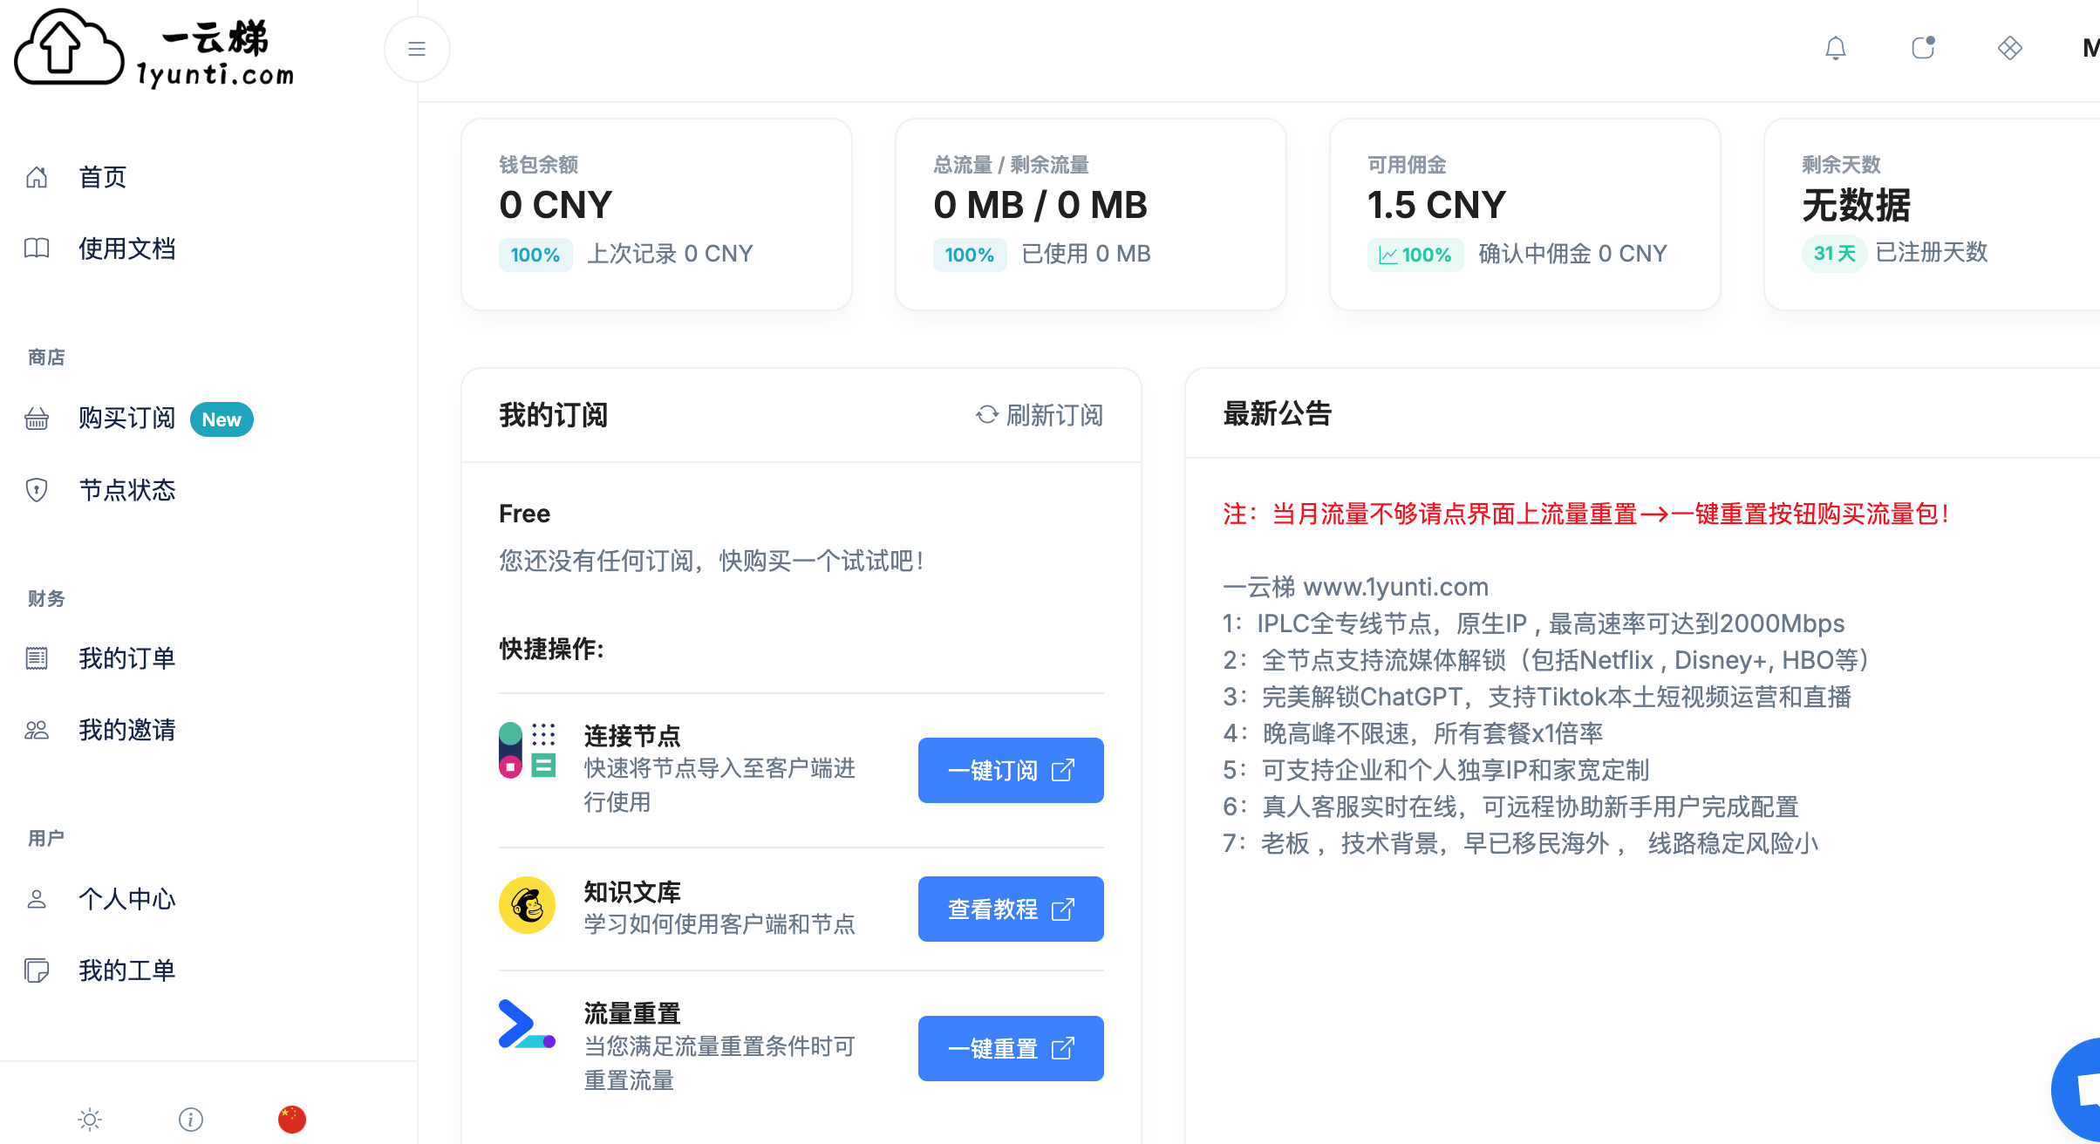The width and height of the screenshot is (2100, 1144).
Task: Click the shield icon beside 节点状态
Action: [x=37, y=490]
